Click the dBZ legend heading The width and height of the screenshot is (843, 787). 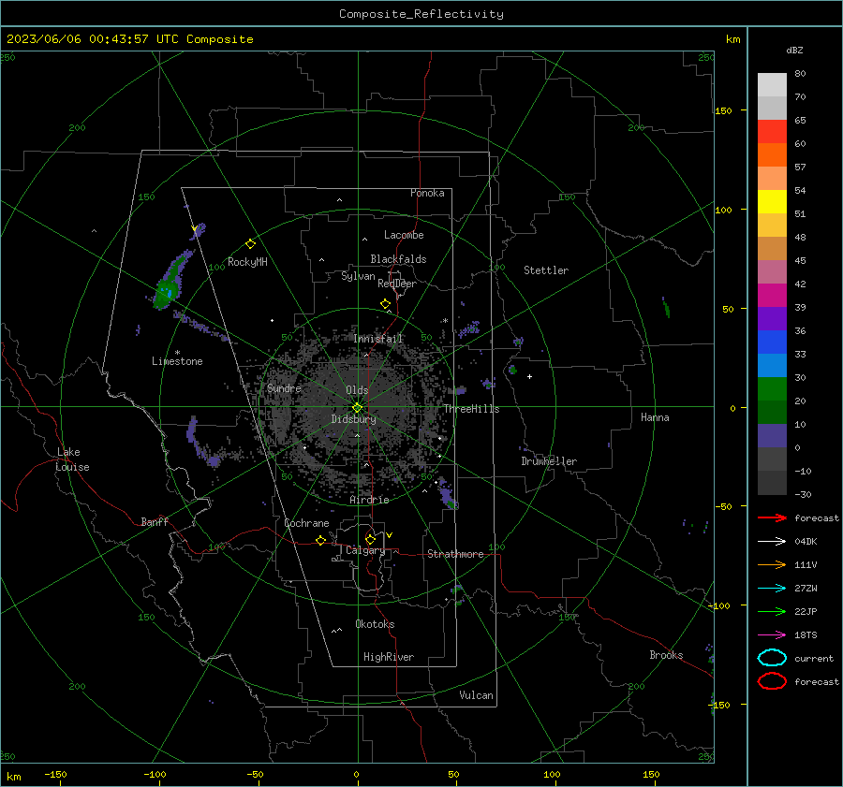(794, 50)
